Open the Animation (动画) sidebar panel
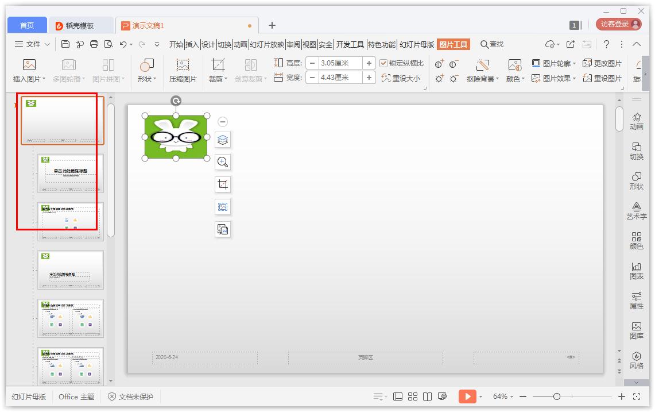The width and height of the screenshot is (655, 412). pos(636,121)
